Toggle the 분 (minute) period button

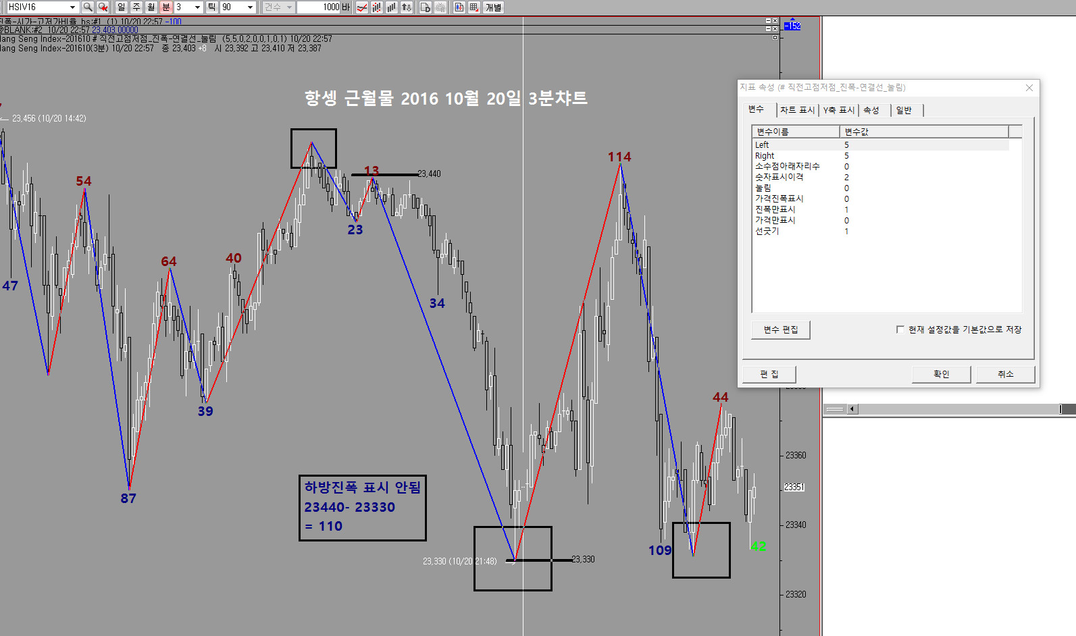166,7
